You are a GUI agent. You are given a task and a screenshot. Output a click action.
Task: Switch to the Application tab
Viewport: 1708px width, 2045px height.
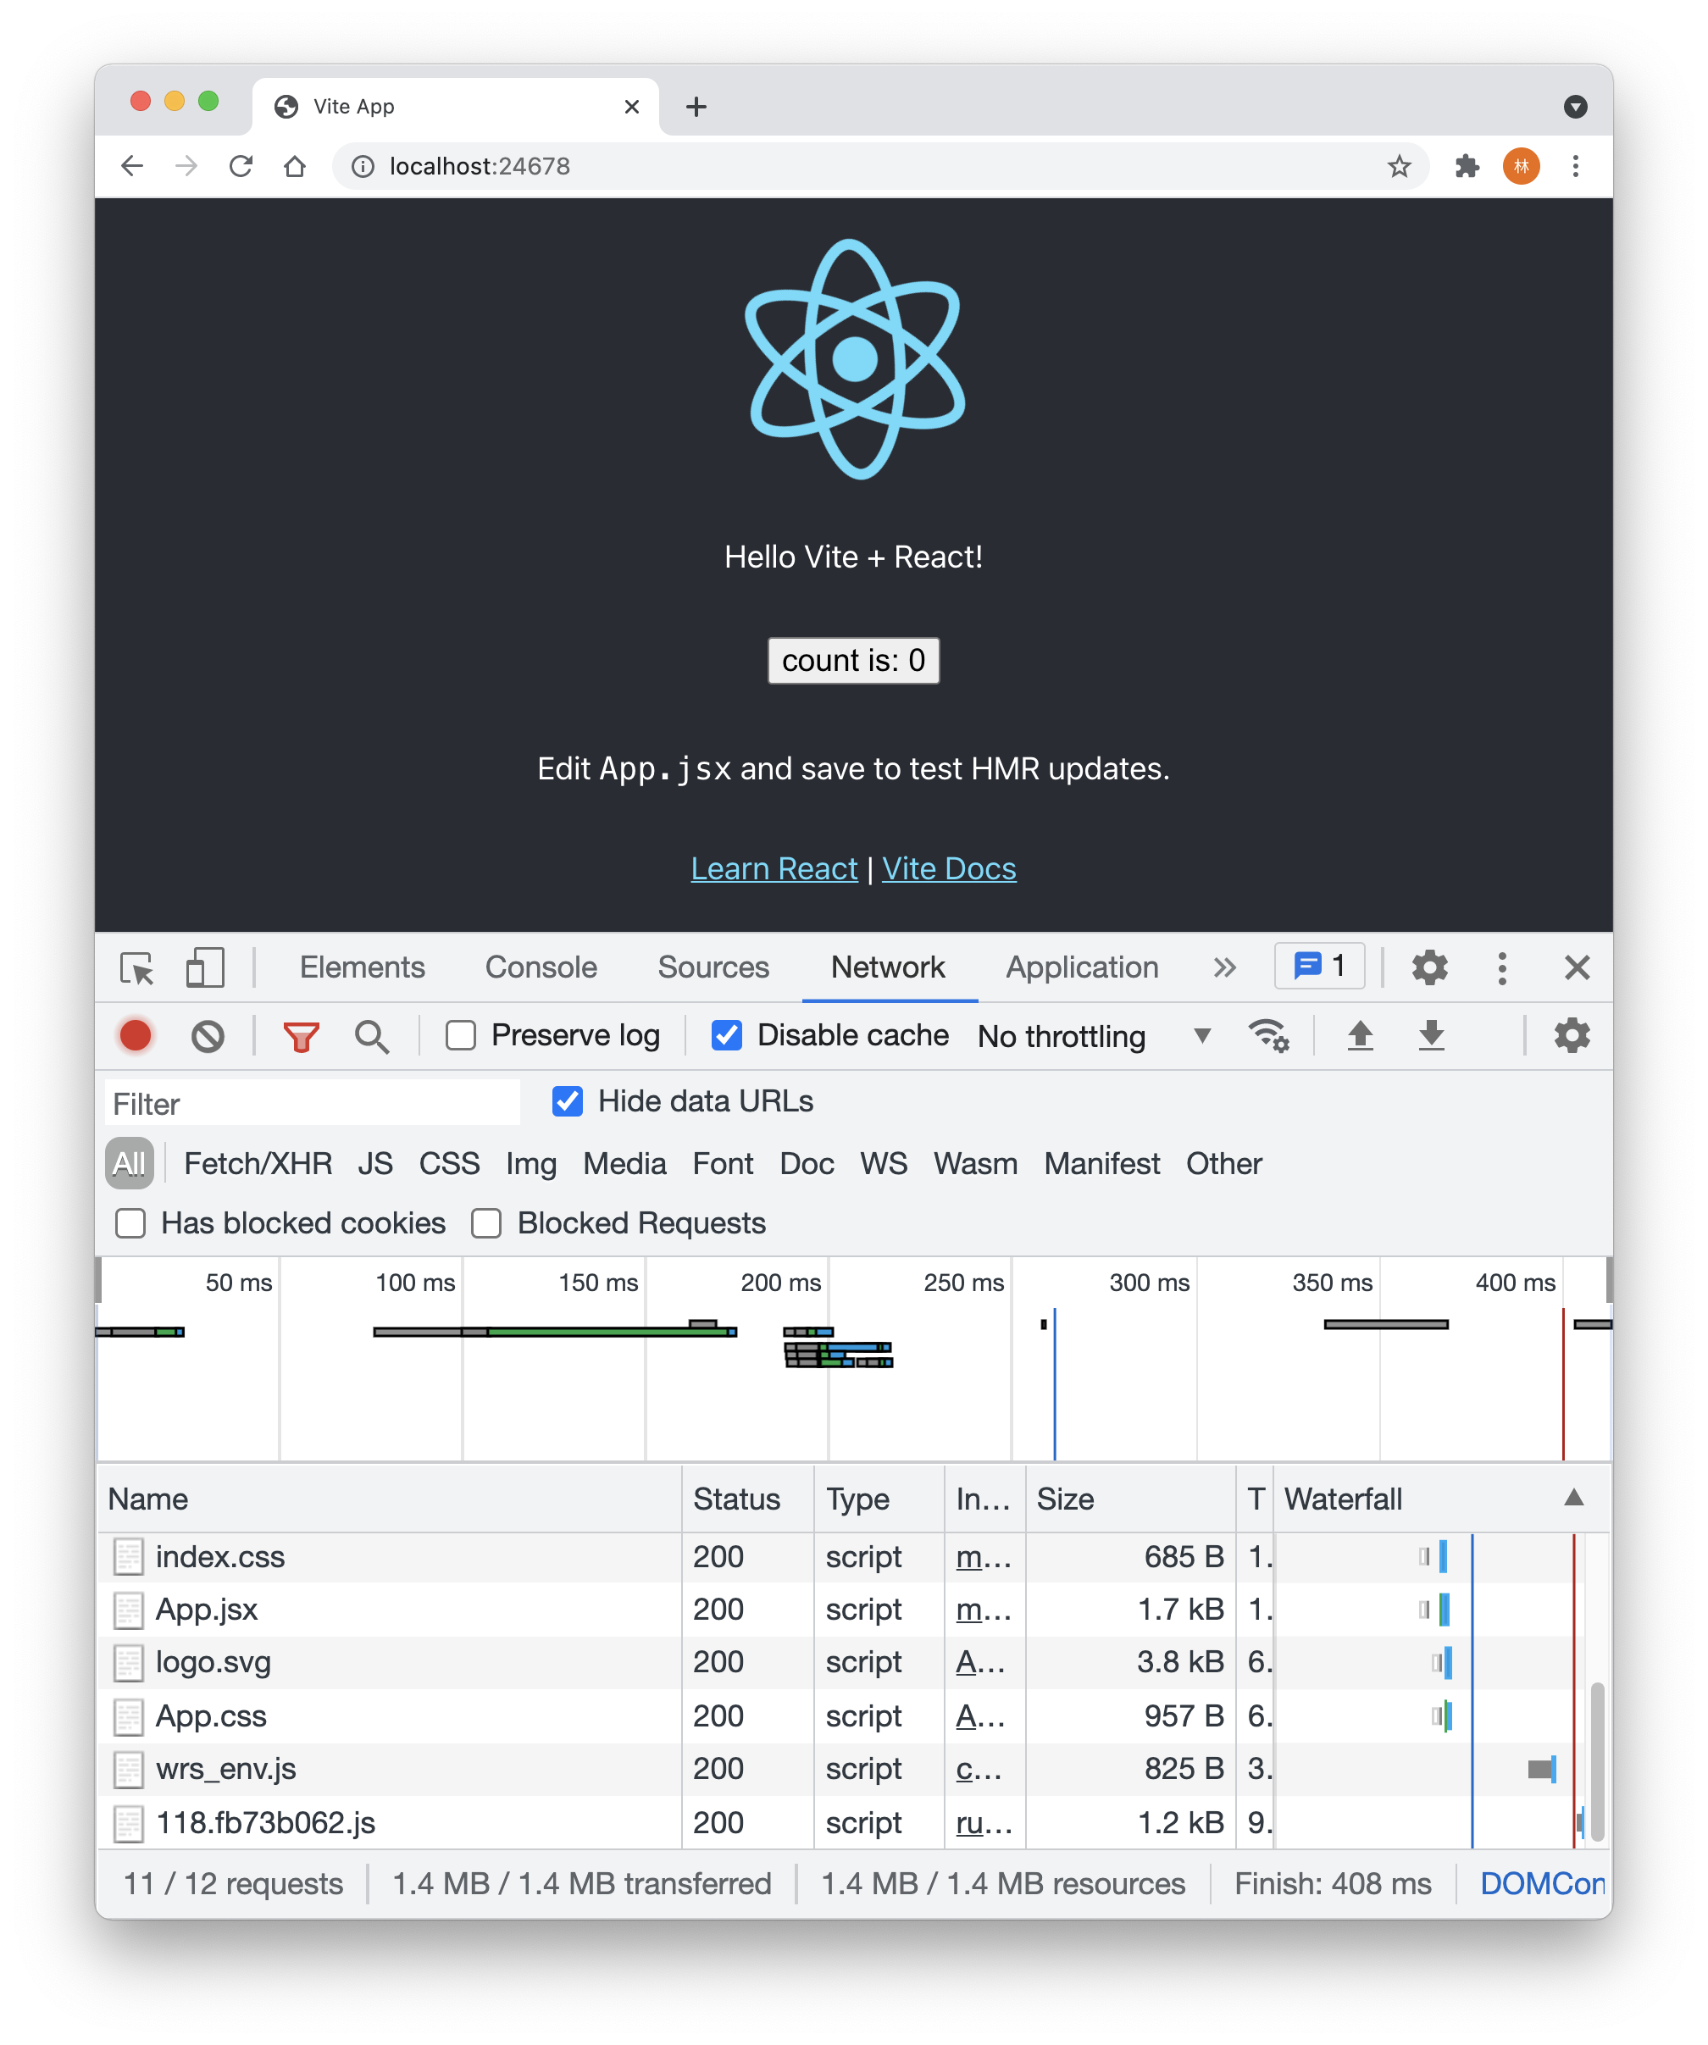(x=1082, y=967)
